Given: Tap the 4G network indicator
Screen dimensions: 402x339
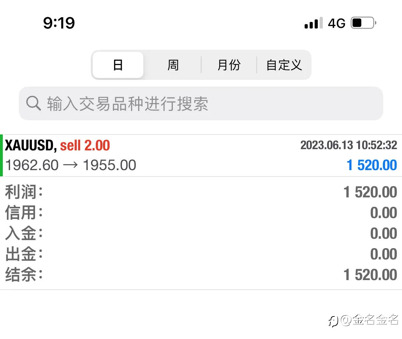Looking at the screenshot, I should [x=337, y=23].
